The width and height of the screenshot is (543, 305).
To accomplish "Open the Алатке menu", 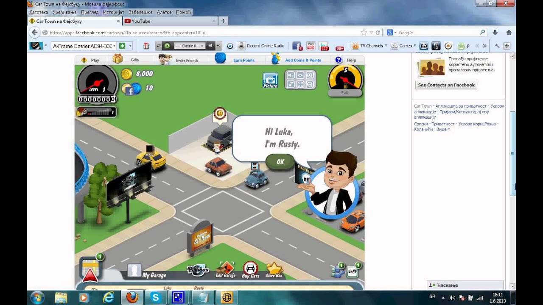I will 164,12.
